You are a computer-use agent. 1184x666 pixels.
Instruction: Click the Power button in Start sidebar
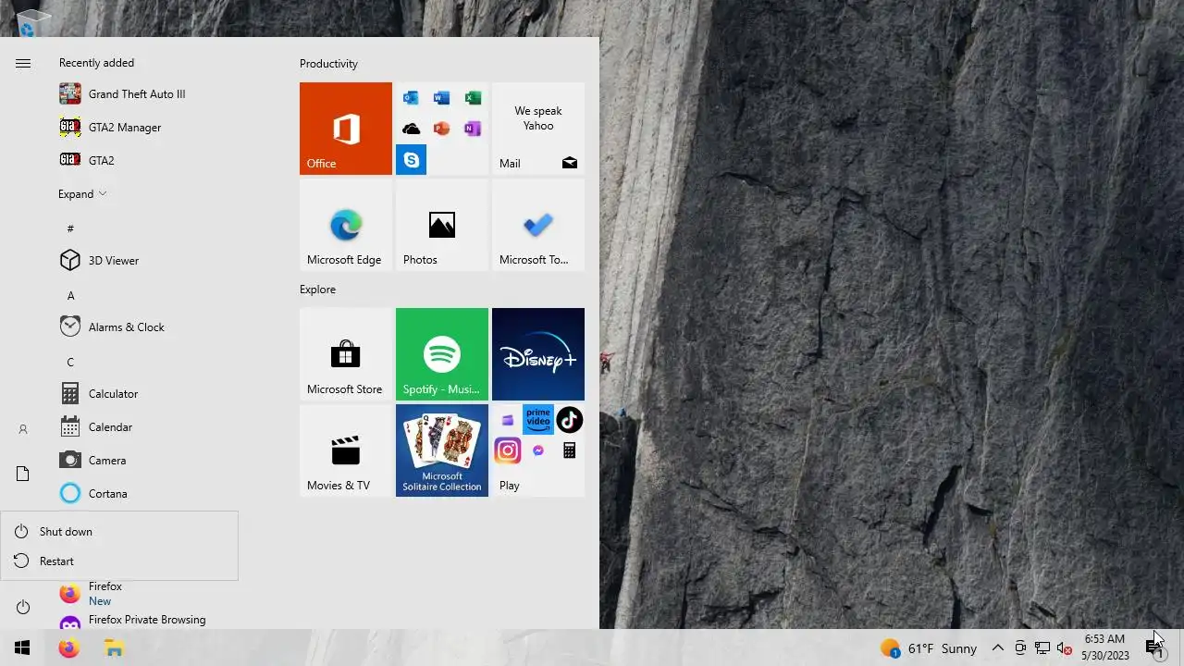(x=23, y=607)
